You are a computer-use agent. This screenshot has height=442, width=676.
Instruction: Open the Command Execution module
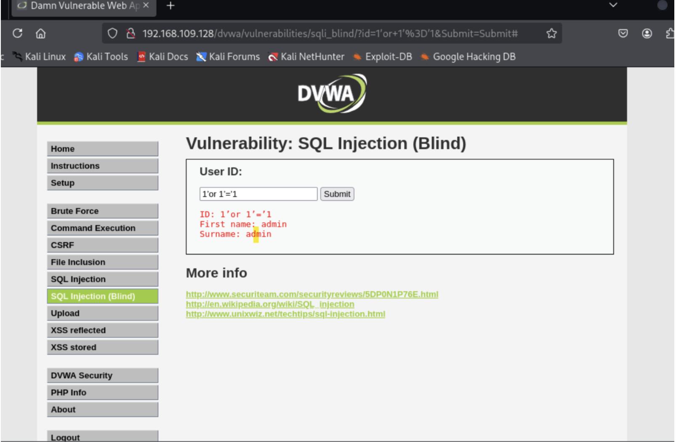(x=103, y=228)
